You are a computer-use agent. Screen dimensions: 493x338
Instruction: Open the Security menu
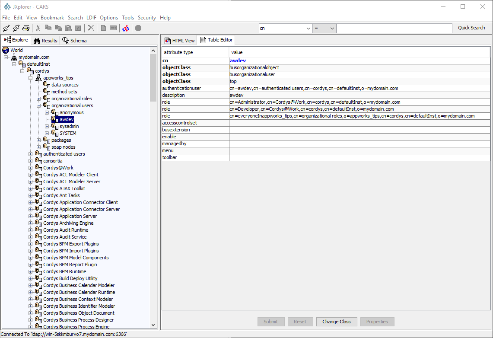147,18
